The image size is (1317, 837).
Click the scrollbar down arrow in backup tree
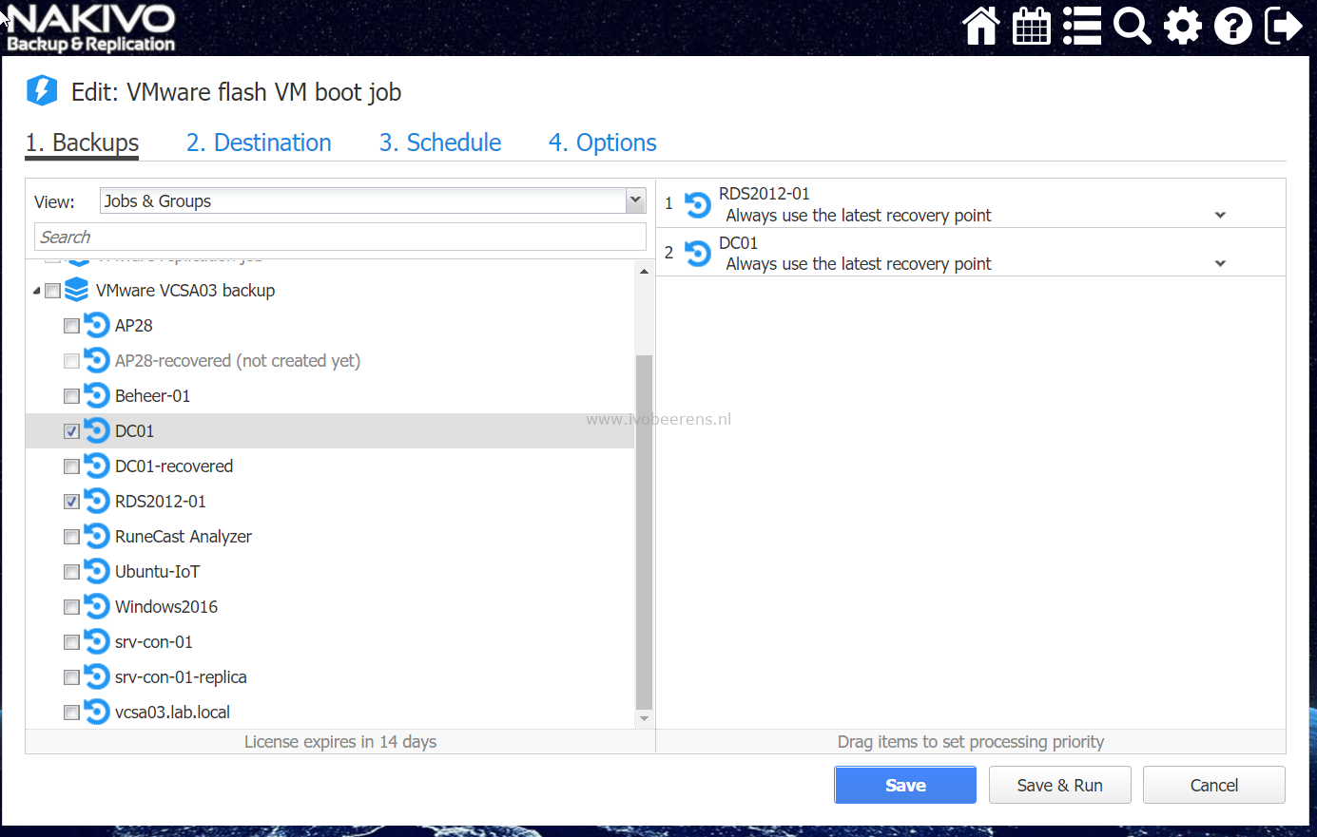644,718
